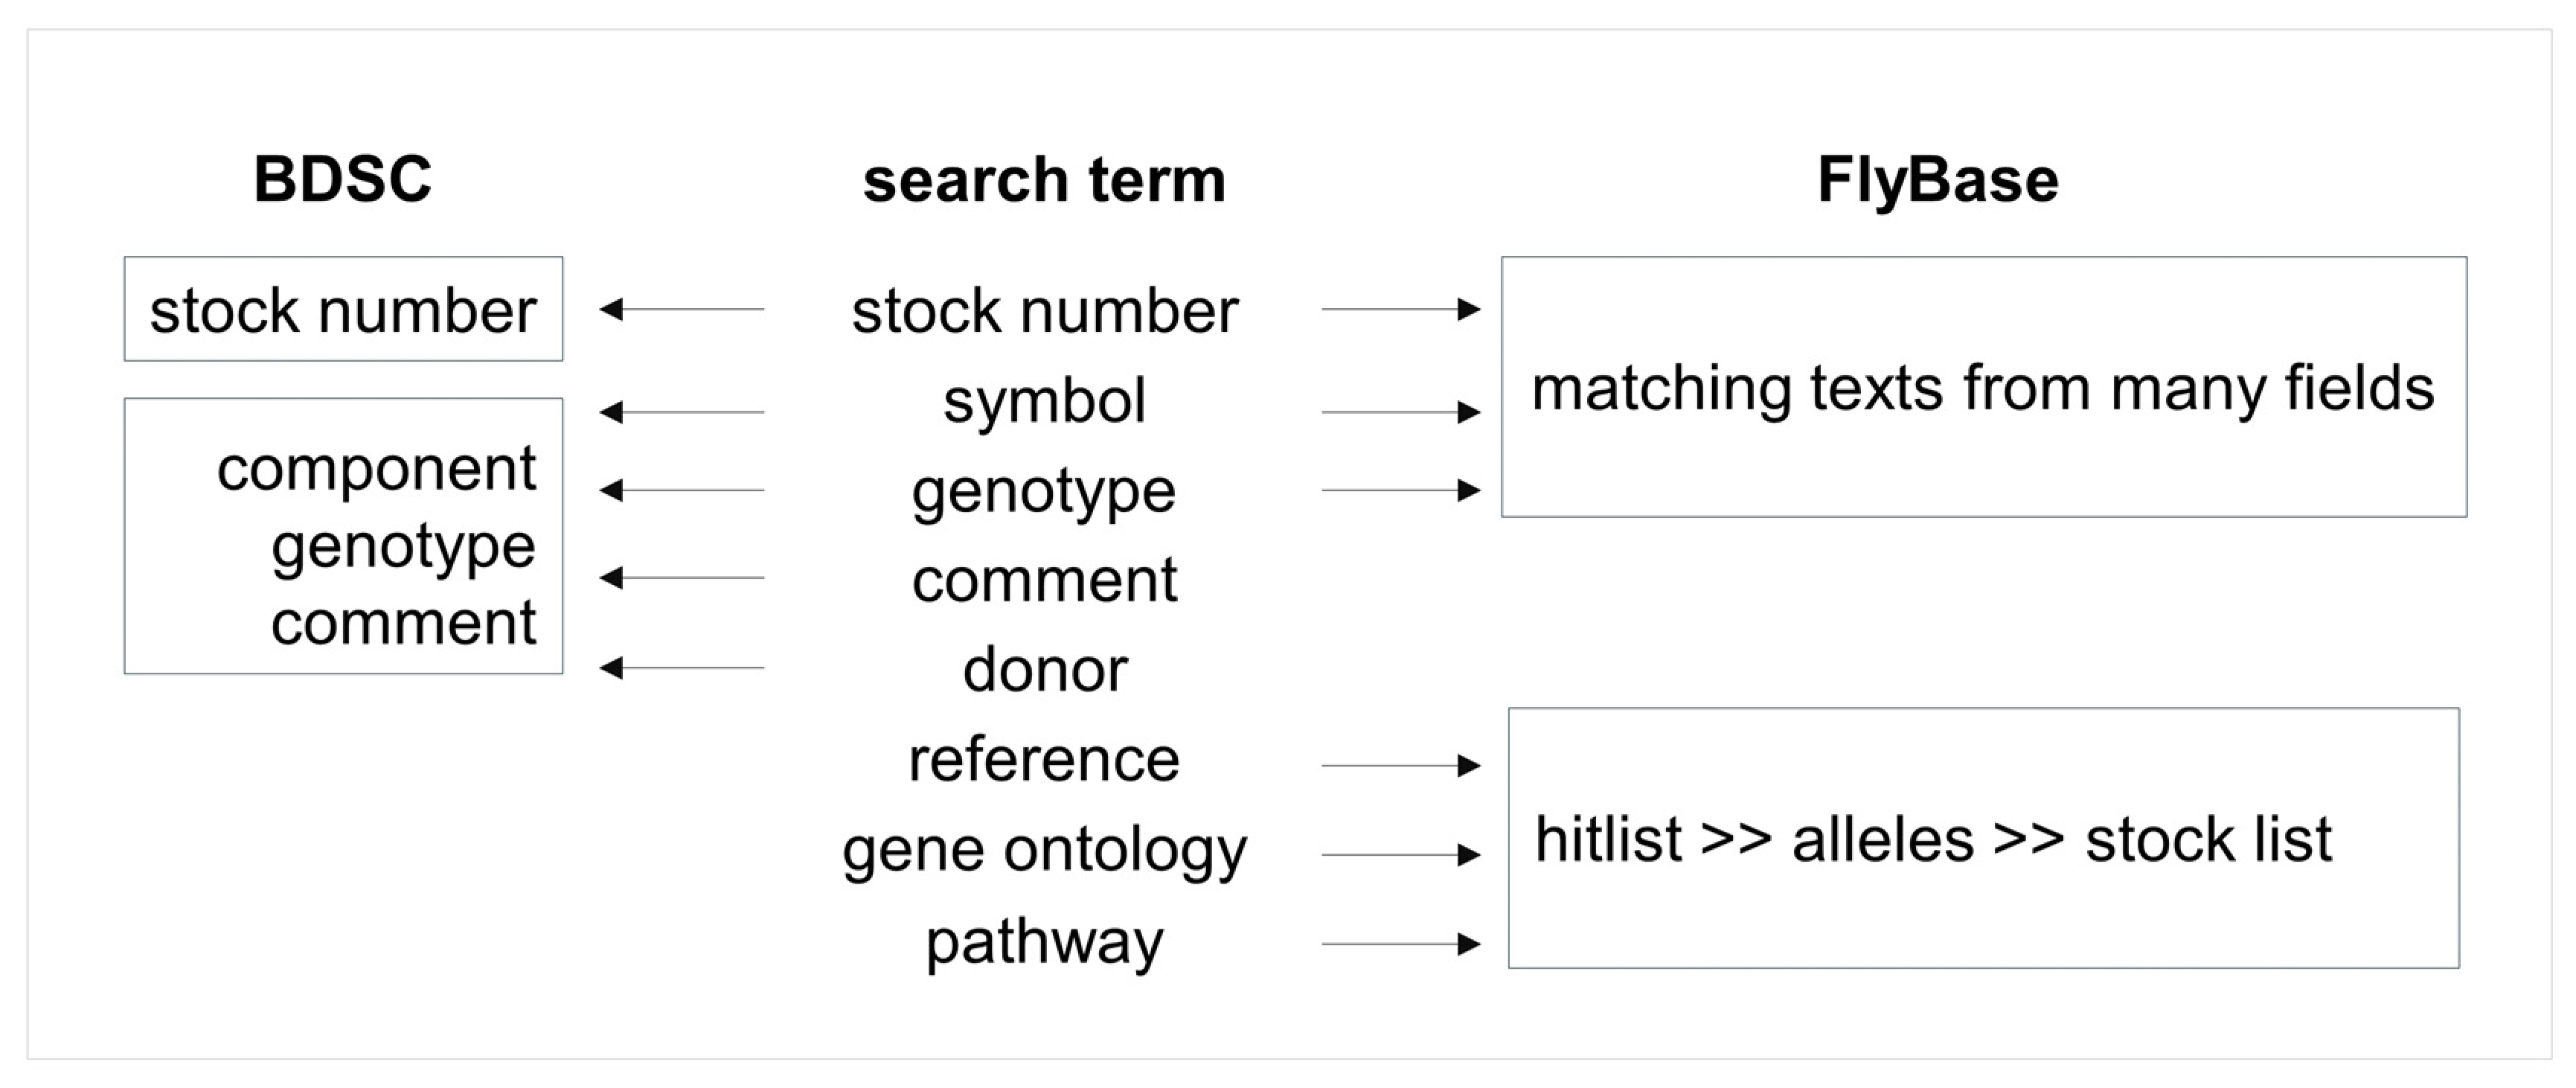Select the boxed stock number under BDSC
Screen dimensions: 2576x1088
point(343,310)
